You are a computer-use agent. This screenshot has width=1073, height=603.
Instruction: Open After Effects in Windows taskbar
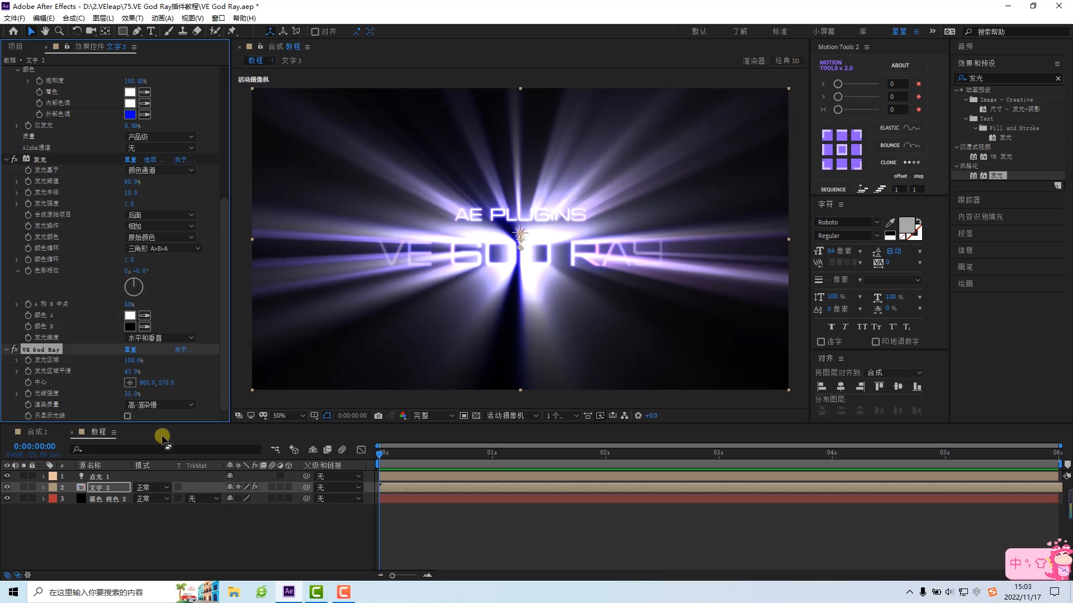289,592
